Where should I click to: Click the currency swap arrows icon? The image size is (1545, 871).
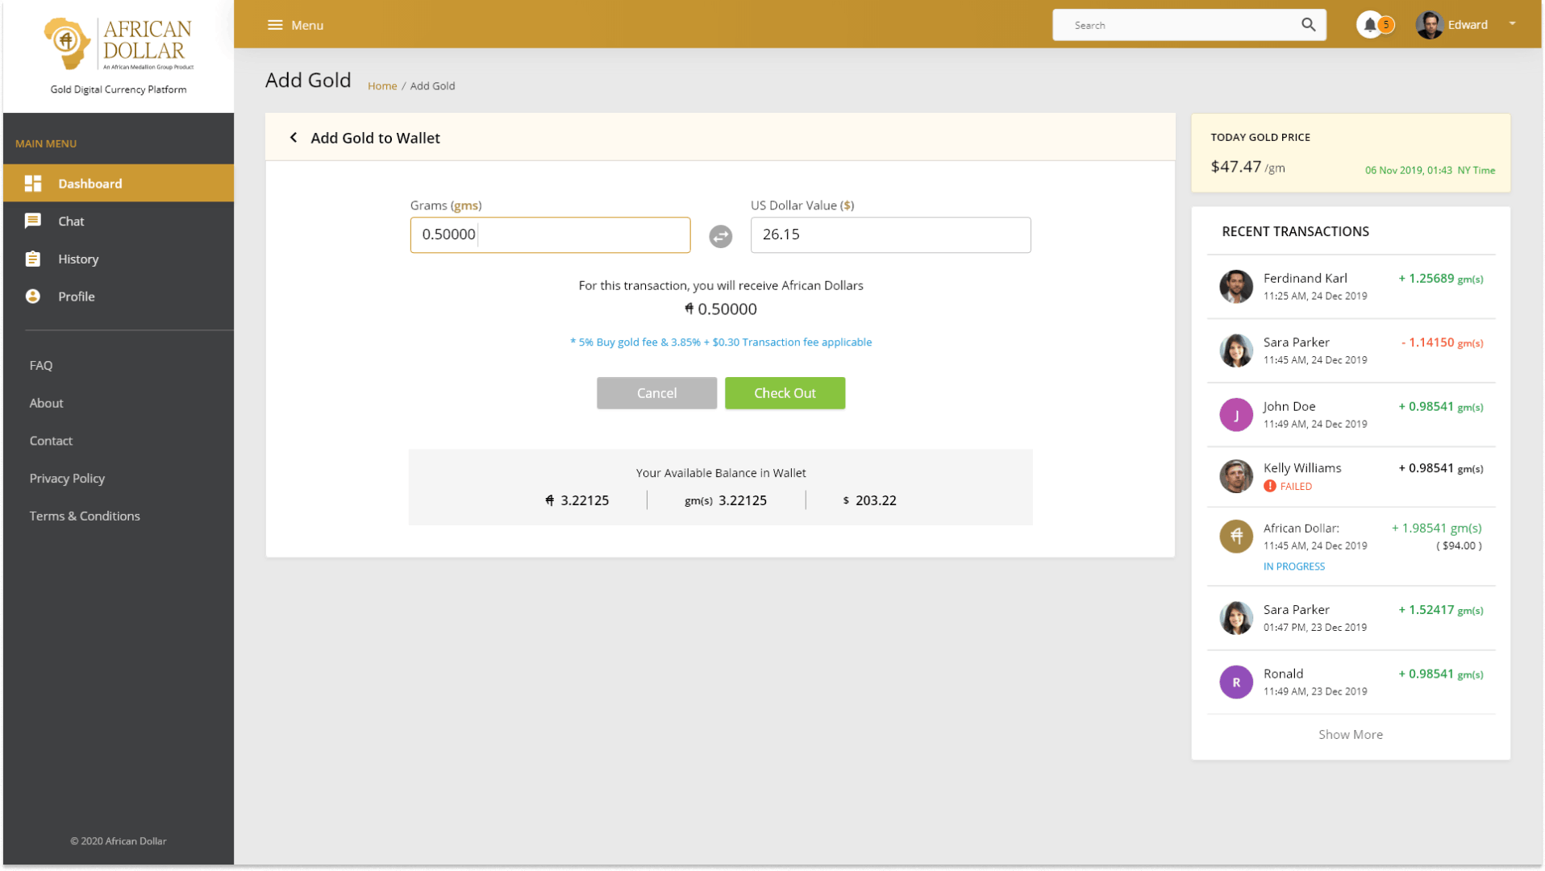(x=720, y=235)
